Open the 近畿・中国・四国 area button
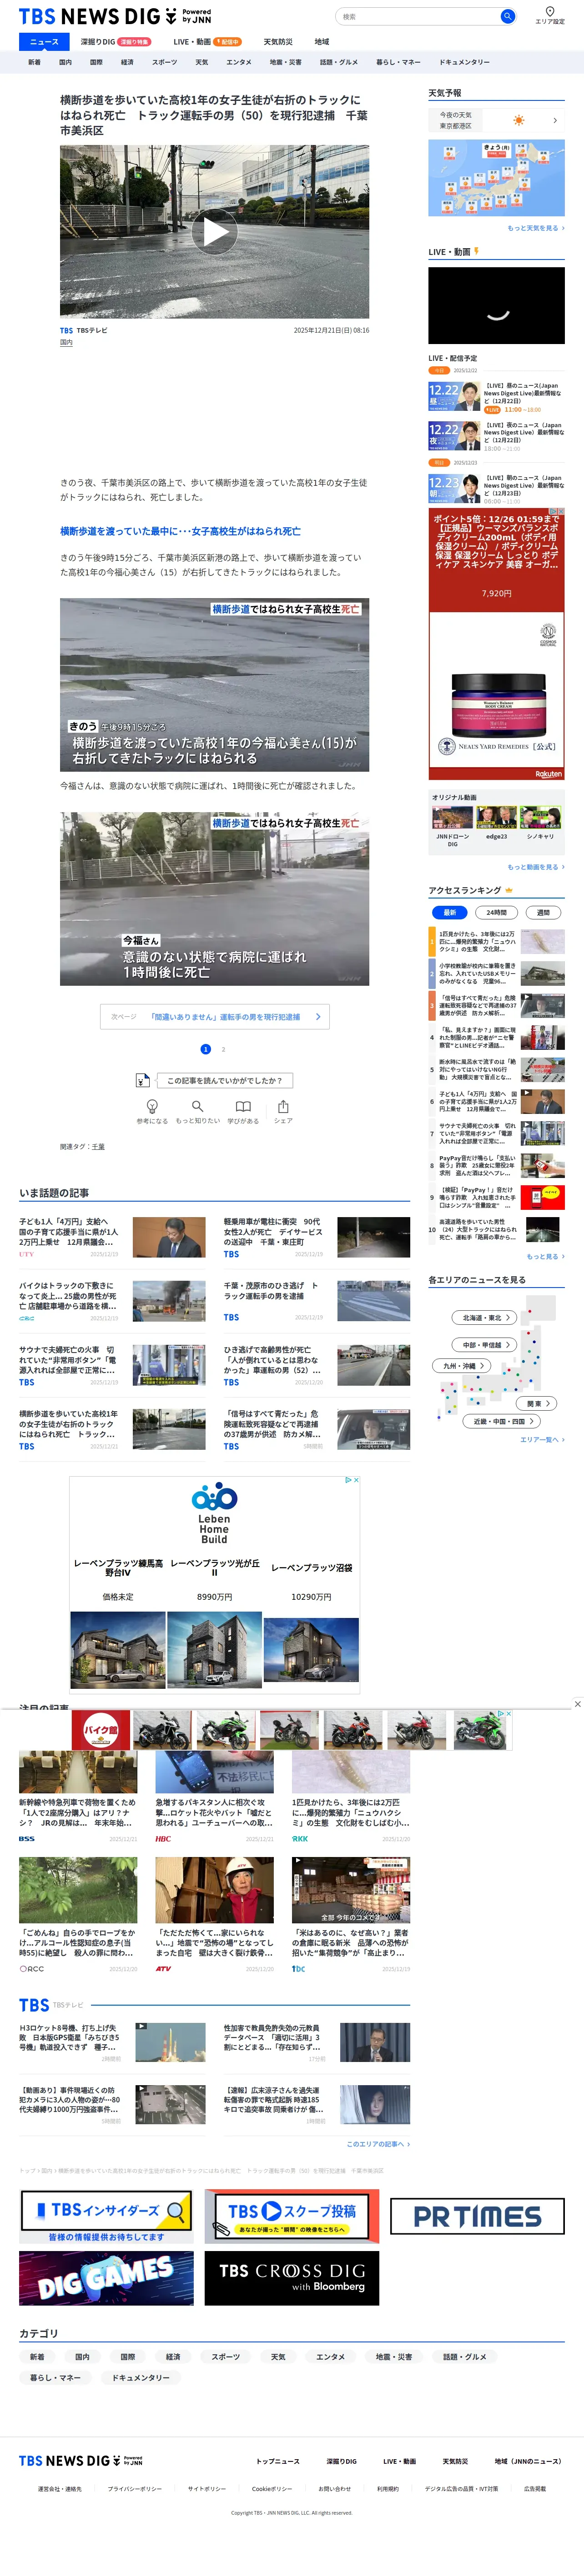Viewport: 584px width, 2576px height. click(x=501, y=1421)
